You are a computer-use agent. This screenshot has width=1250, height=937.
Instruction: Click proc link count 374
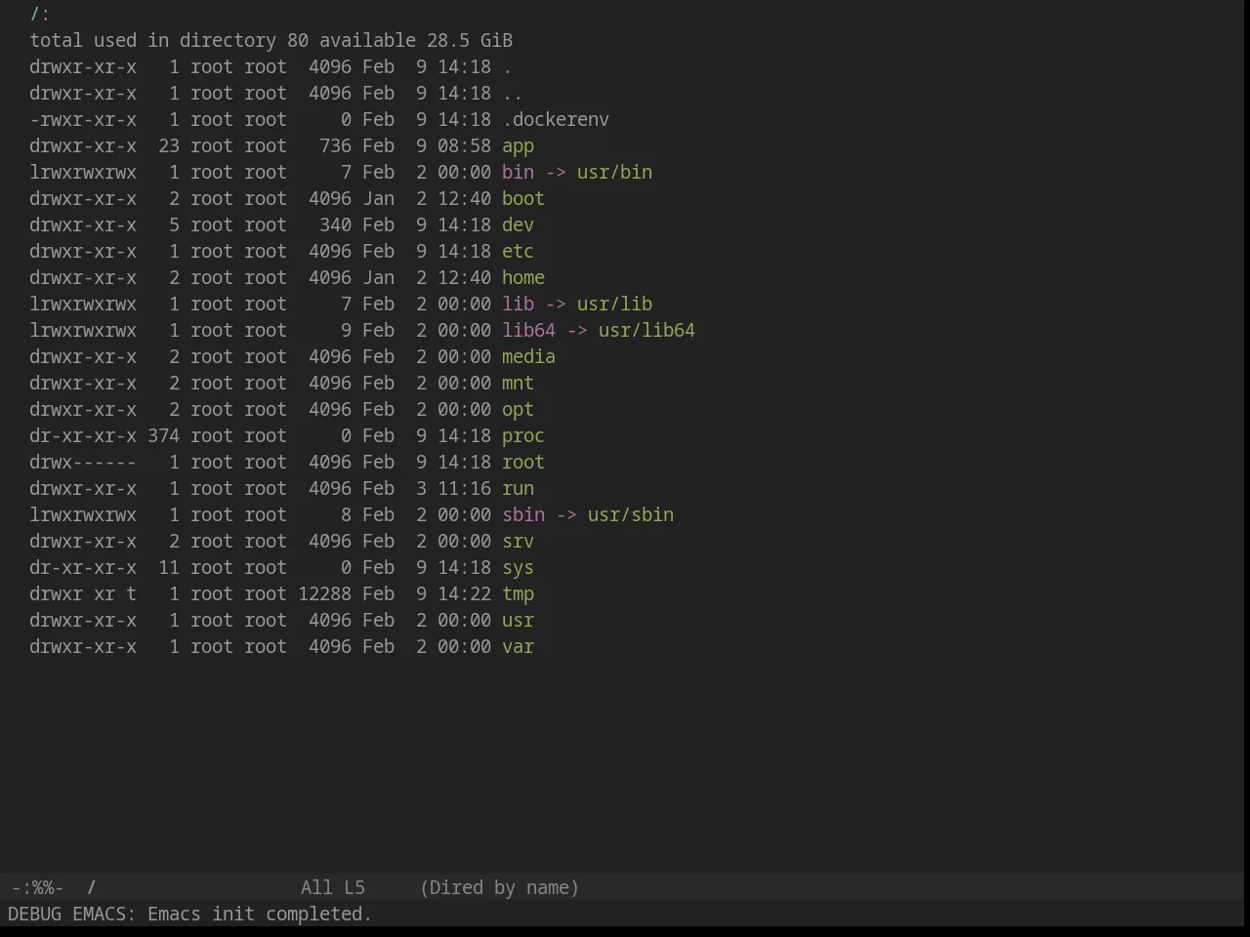[164, 436]
